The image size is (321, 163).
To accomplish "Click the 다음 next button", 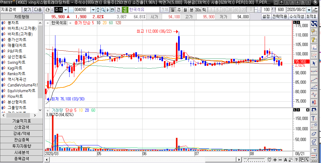I will [x=38, y=10].
